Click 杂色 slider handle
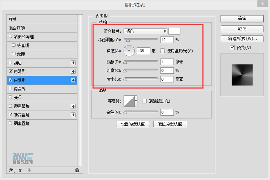 tap(125, 112)
